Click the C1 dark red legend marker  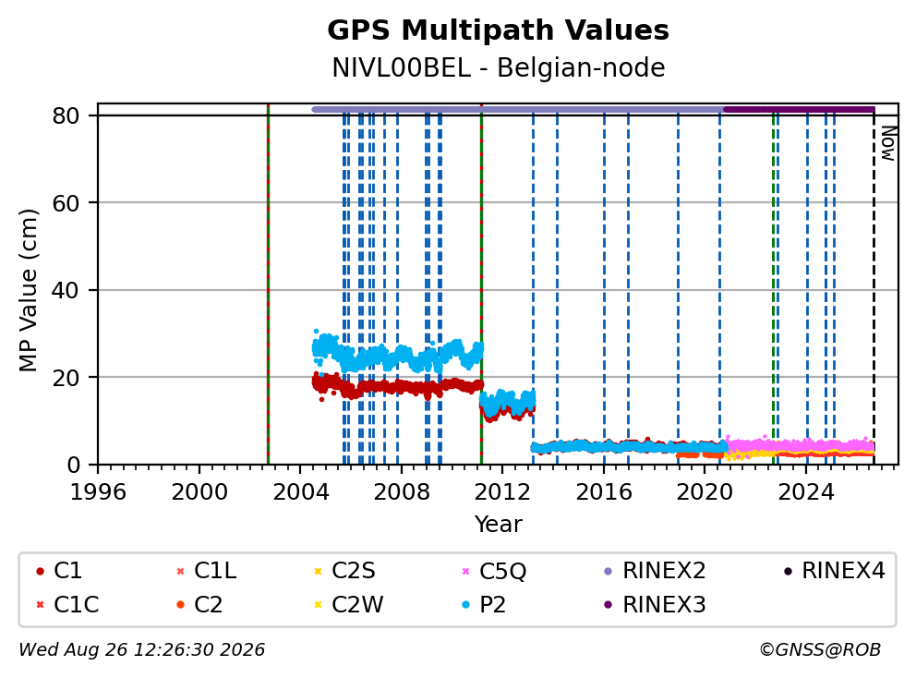pos(40,571)
